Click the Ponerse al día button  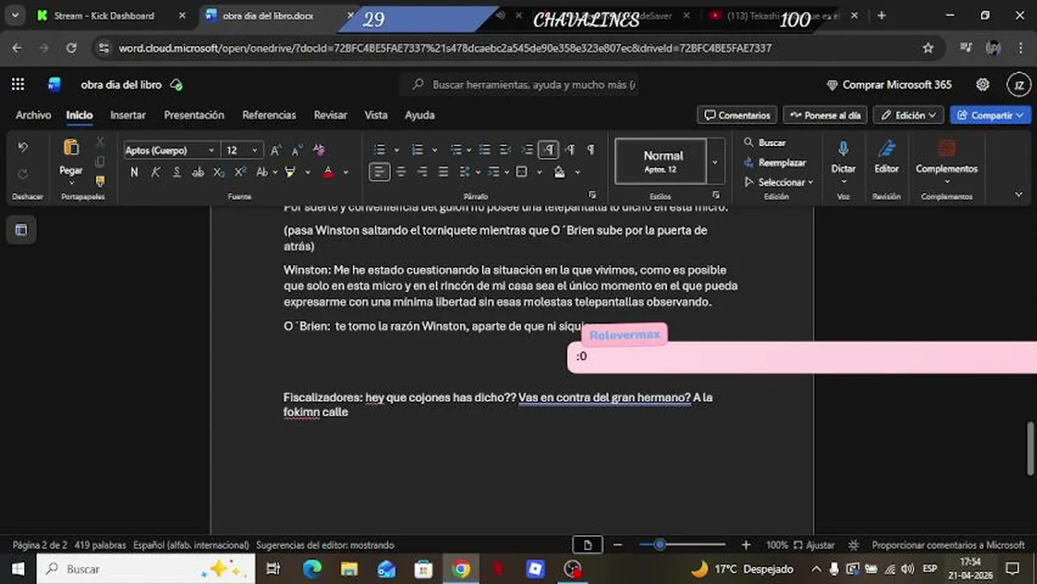pos(825,115)
